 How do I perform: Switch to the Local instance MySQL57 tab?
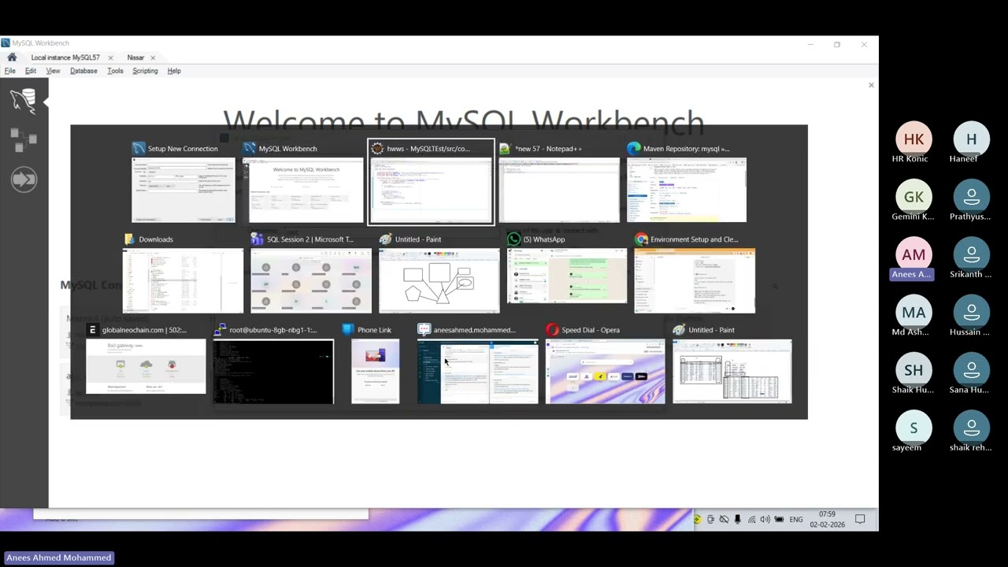coord(66,57)
